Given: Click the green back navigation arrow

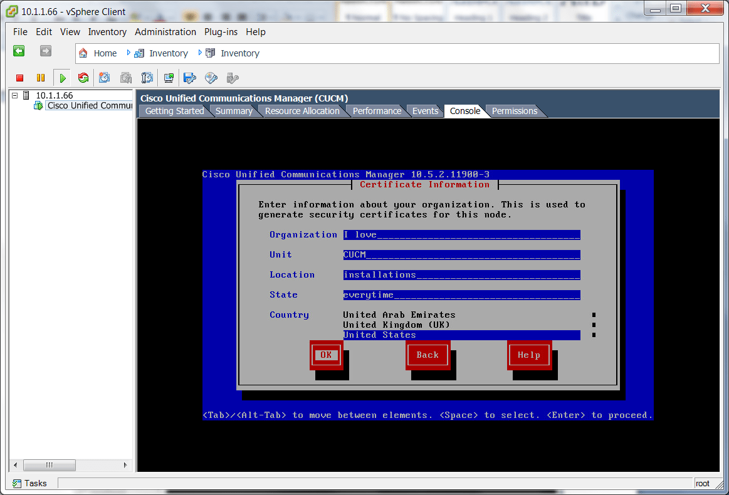Looking at the screenshot, I should click(x=19, y=51).
